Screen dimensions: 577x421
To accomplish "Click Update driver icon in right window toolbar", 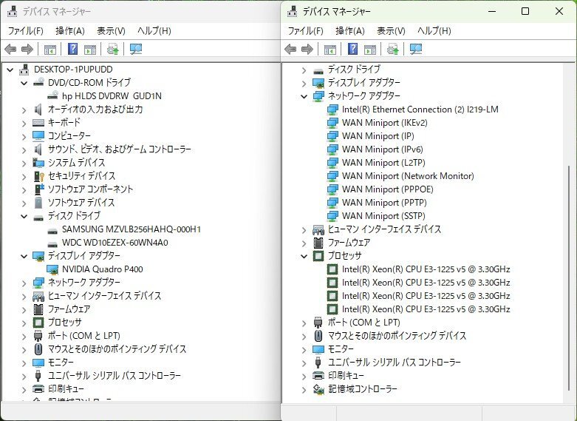I will 392,49.
